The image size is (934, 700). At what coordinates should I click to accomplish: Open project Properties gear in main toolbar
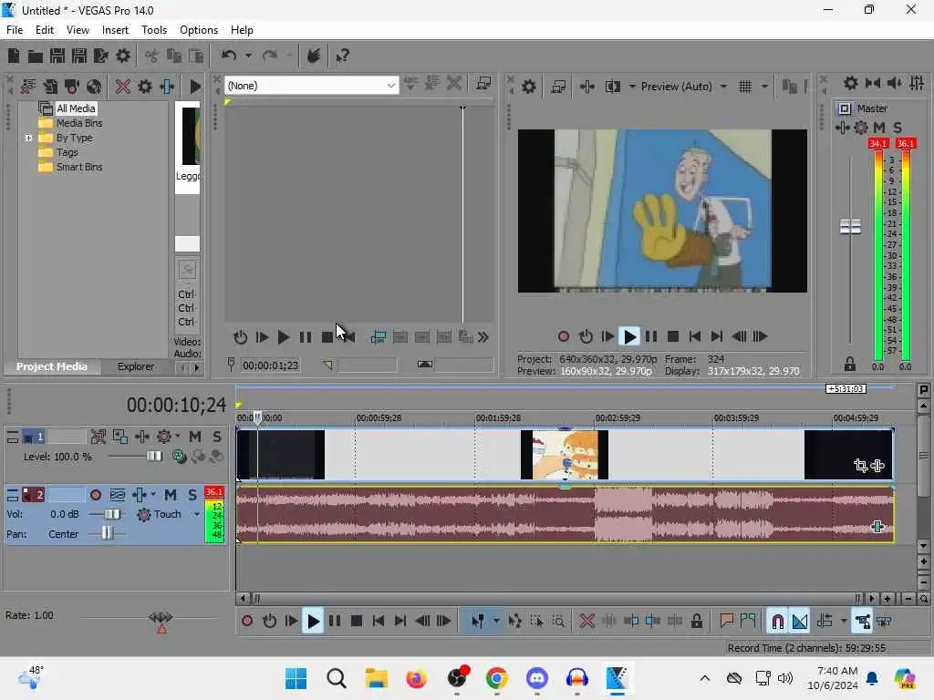click(x=123, y=56)
